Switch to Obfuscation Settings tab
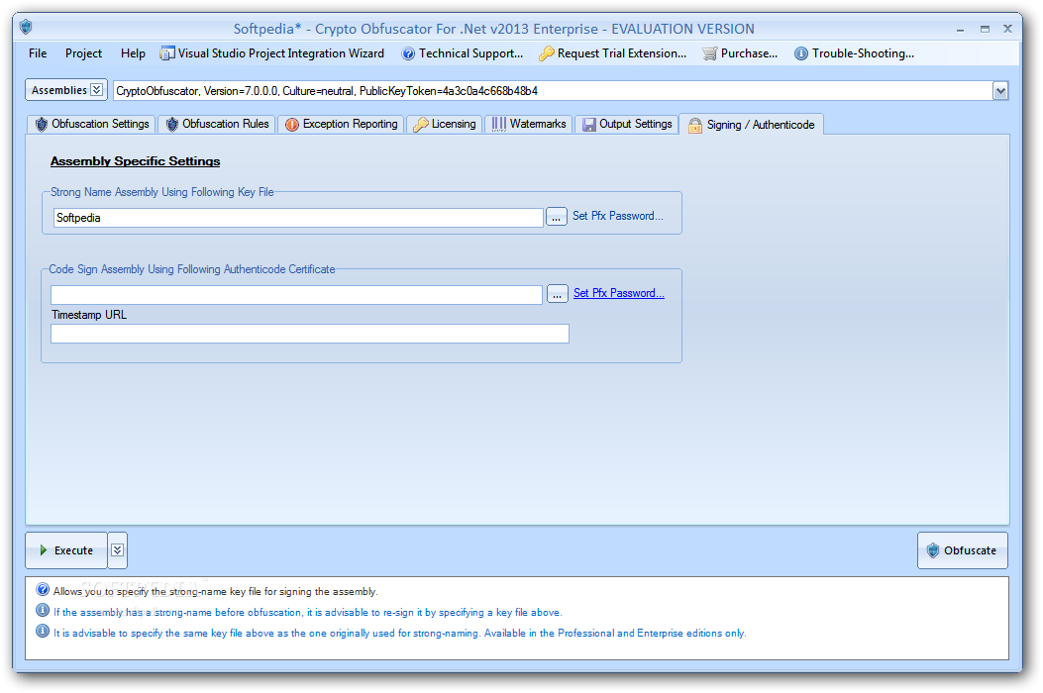 [92, 125]
